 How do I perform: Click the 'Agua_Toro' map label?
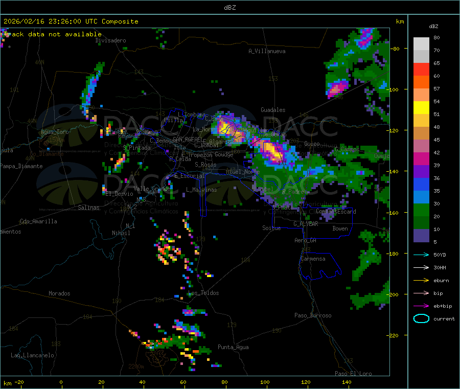click(x=55, y=132)
